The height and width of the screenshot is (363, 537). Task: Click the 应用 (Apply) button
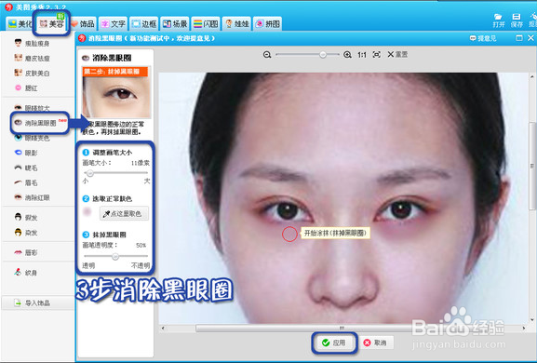pyautogui.click(x=334, y=343)
